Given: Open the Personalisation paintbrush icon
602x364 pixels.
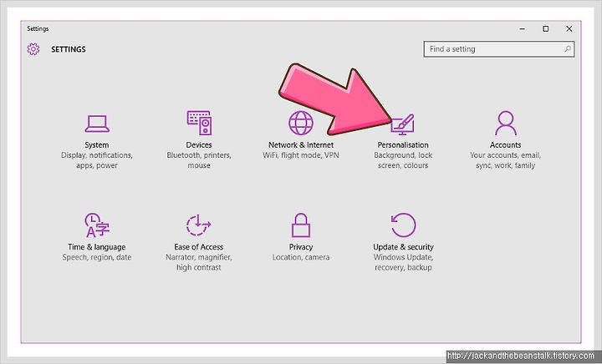Looking at the screenshot, I should pyautogui.click(x=402, y=124).
